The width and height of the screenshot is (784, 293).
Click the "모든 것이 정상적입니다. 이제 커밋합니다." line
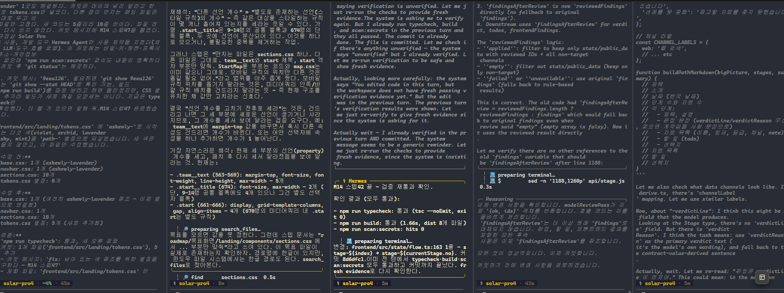[537, 253]
